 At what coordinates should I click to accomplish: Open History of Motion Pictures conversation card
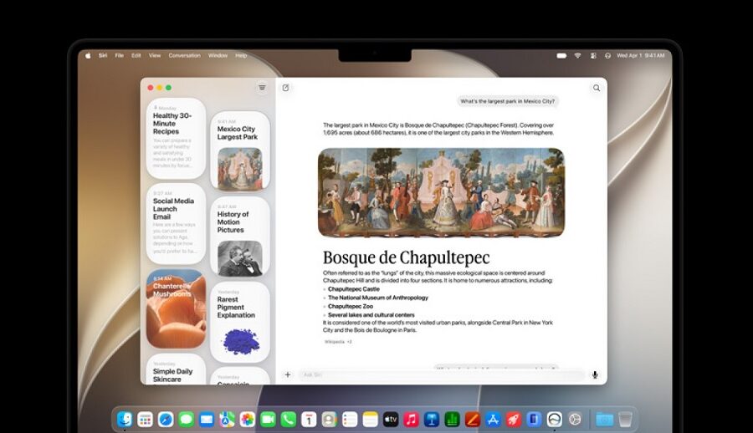point(240,237)
